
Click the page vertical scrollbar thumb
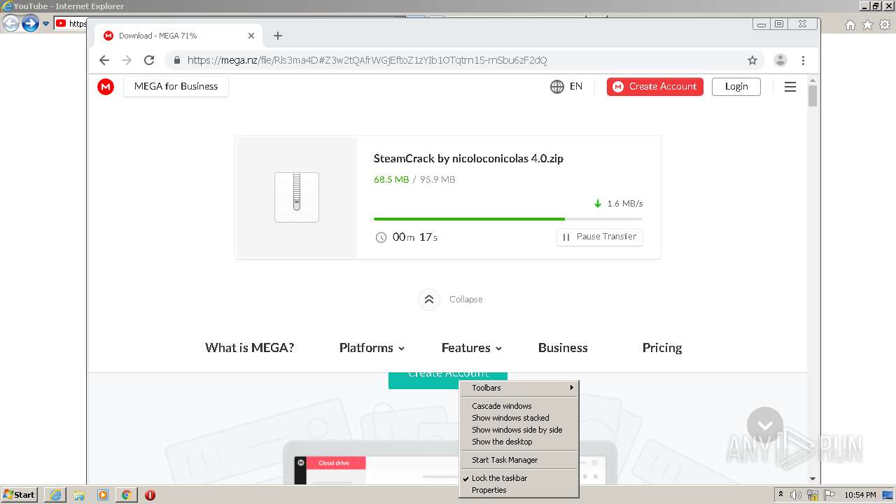click(x=813, y=95)
